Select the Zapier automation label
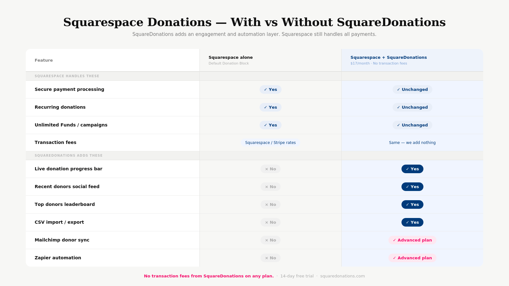Viewport: 509px width, 286px height. [58, 258]
